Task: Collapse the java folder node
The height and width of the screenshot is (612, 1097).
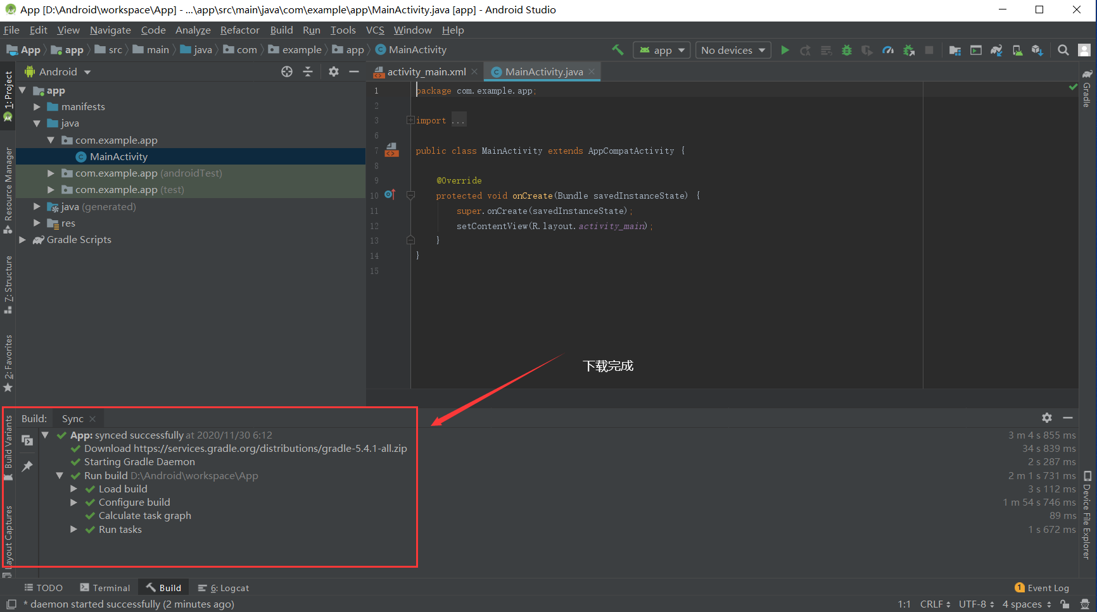Action: coord(37,123)
